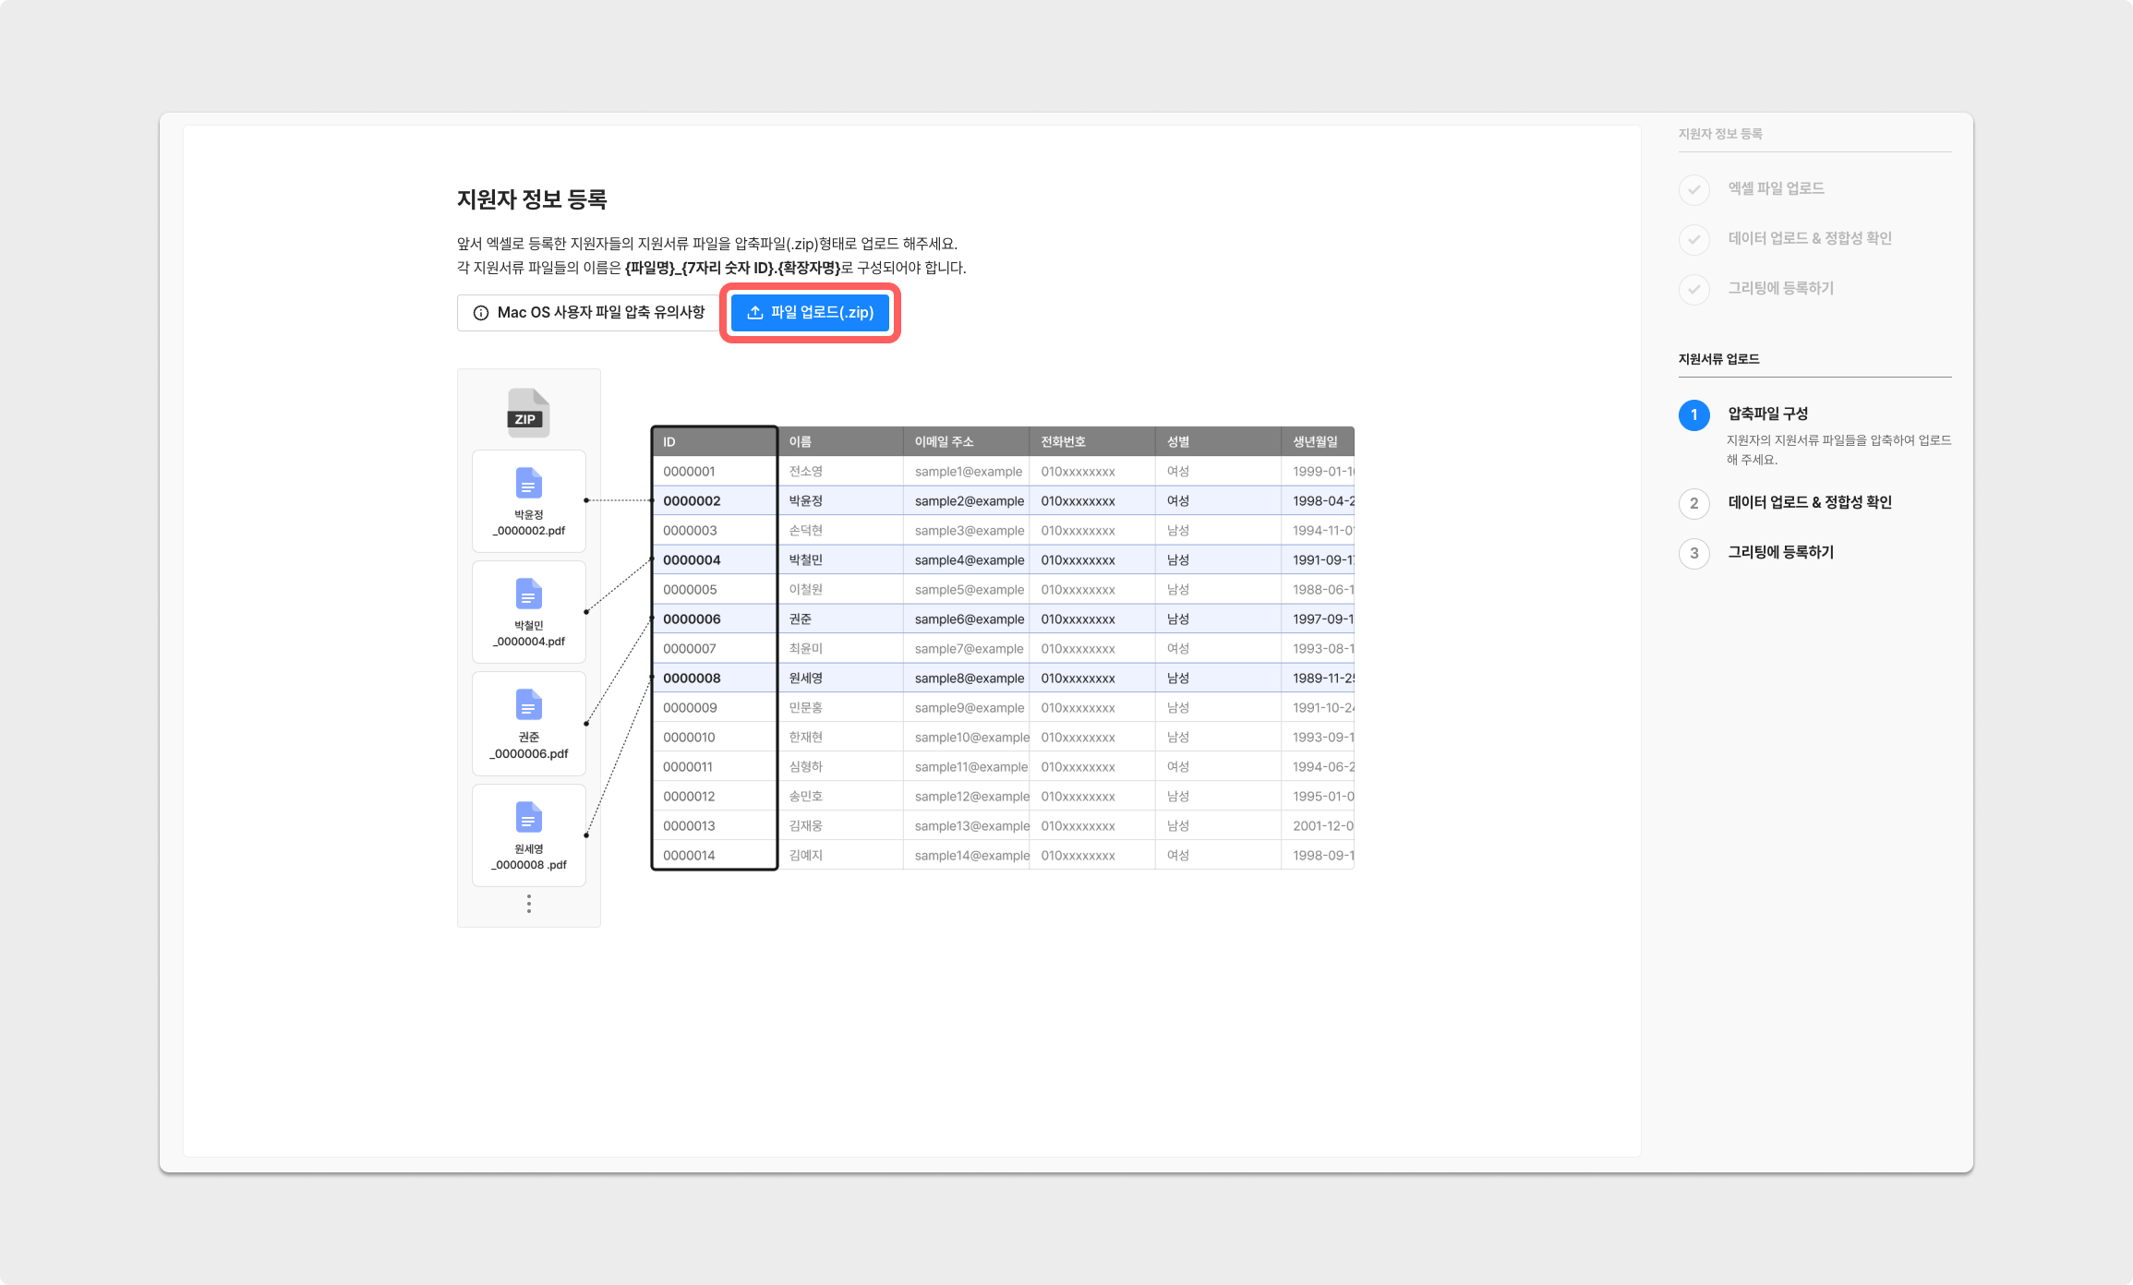Image resolution: width=2133 pixels, height=1285 pixels.
Task: Click the 지원서류 업로드 section heading
Action: (1718, 359)
